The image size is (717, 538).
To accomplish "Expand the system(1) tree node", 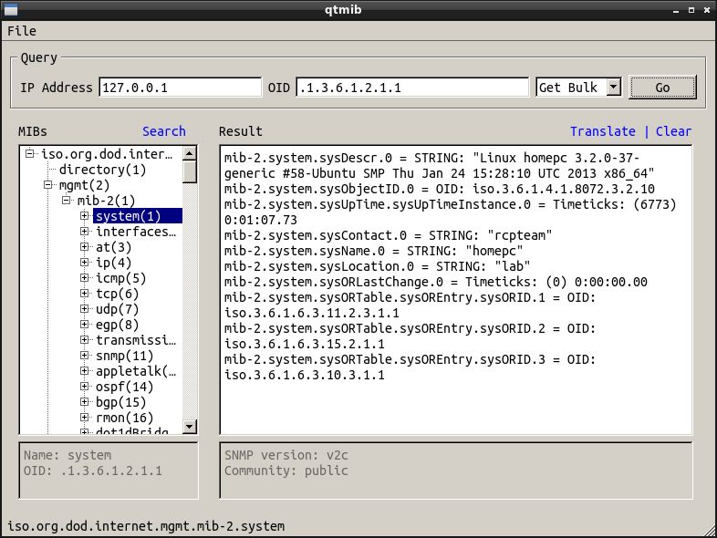I will 84,216.
